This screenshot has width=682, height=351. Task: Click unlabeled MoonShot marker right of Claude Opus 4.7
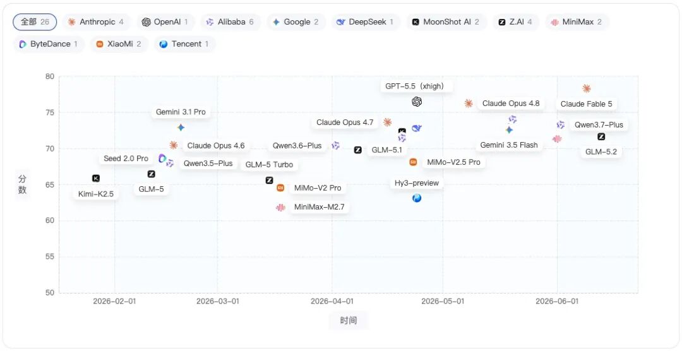click(x=402, y=131)
